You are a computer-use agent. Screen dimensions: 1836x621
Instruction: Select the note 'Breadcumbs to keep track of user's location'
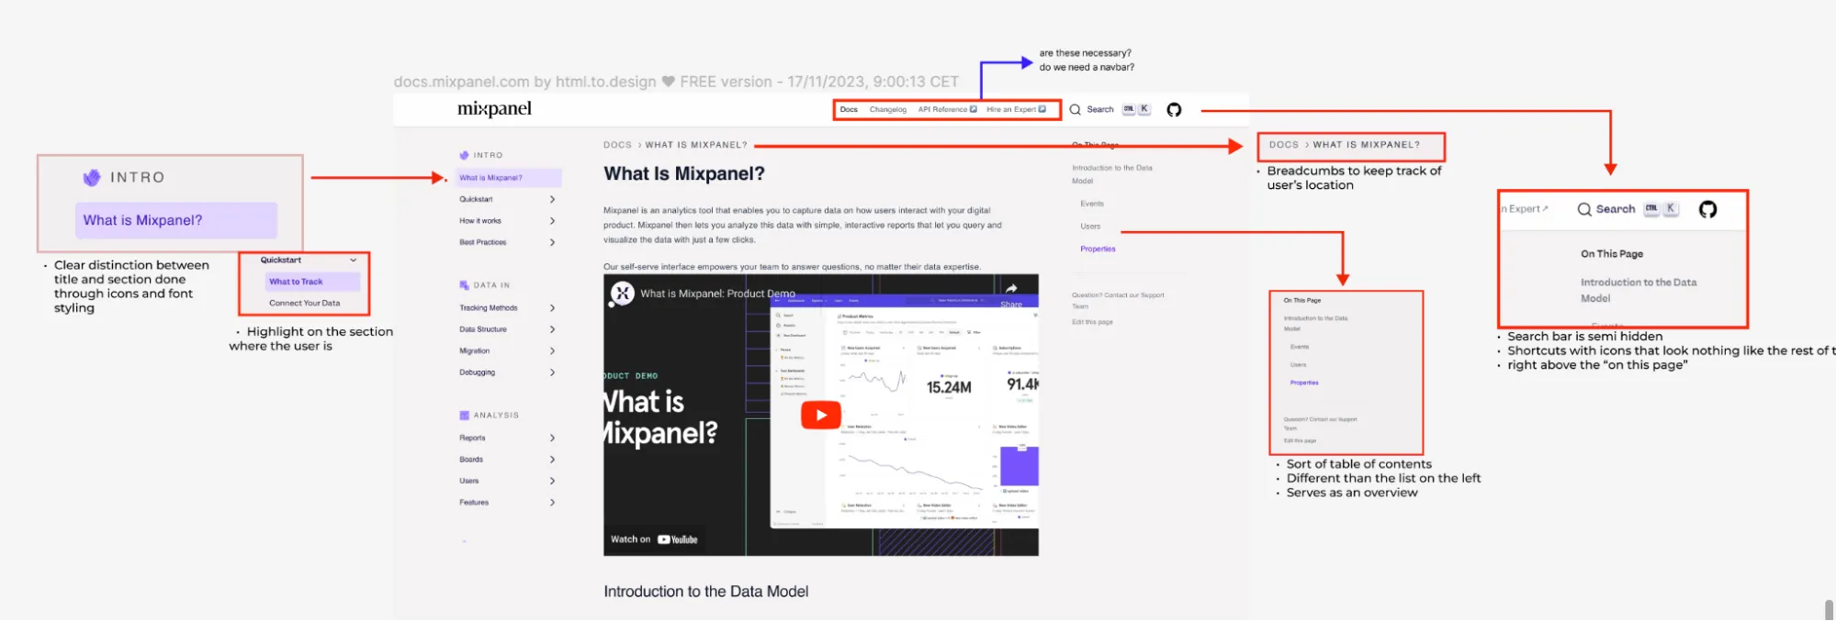tap(1355, 178)
